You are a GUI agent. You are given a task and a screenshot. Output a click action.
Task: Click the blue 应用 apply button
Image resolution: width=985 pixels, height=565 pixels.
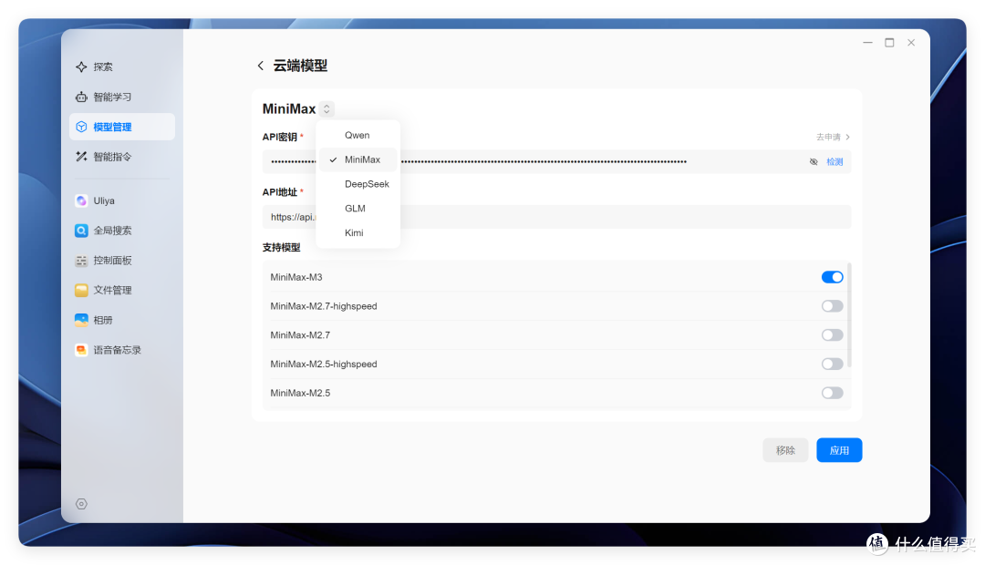tap(839, 450)
